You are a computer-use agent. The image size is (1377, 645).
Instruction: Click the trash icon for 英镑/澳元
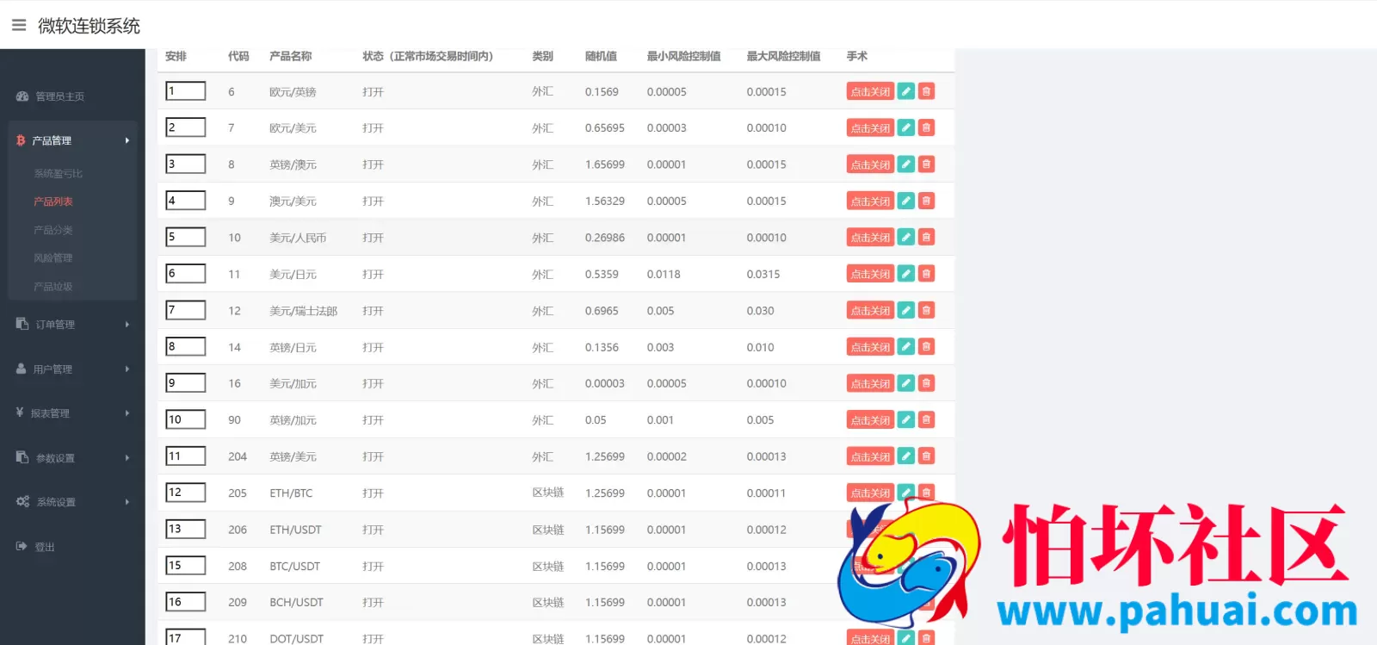click(x=926, y=164)
